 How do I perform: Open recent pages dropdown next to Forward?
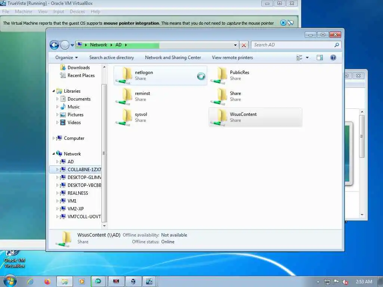tap(72, 45)
